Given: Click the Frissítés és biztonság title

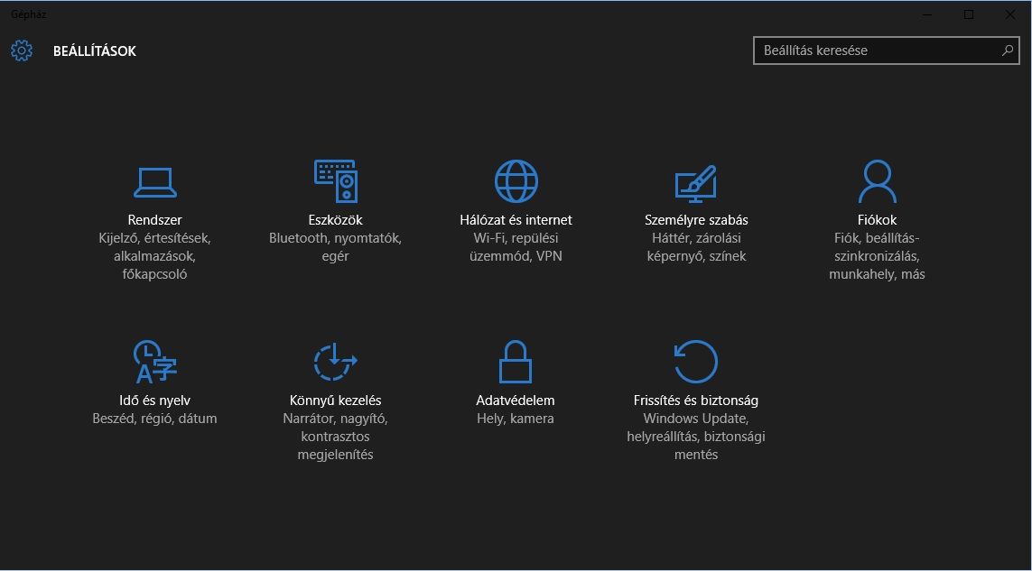Looking at the screenshot, I should pos(696,401).
